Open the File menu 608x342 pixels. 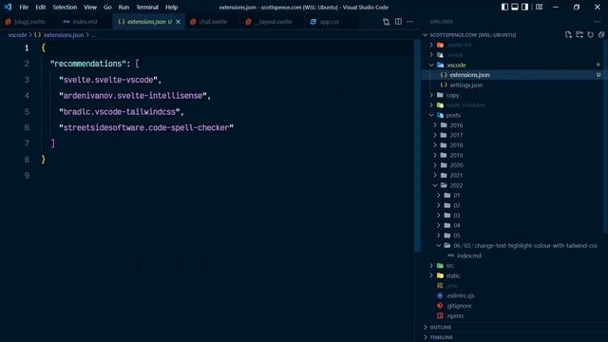pyautogui.click(x=24, y=7)
